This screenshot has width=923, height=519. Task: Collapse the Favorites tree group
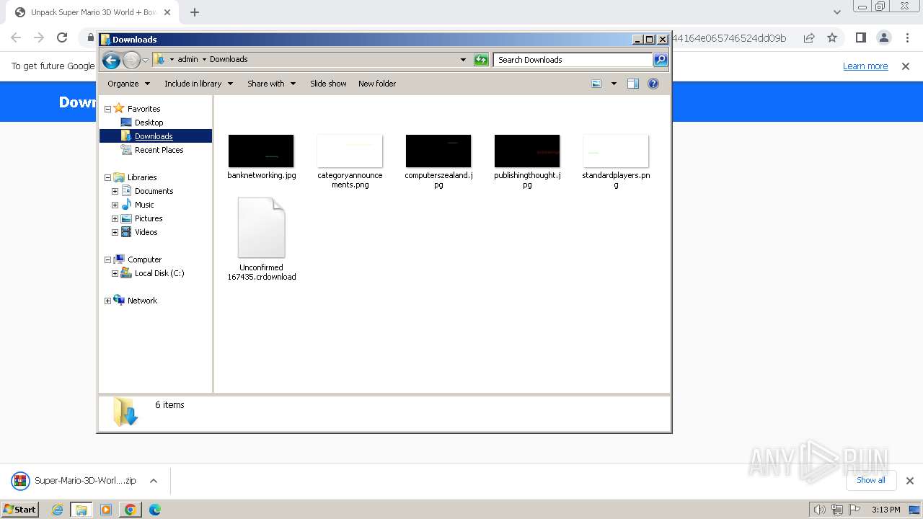click(107, 109)
